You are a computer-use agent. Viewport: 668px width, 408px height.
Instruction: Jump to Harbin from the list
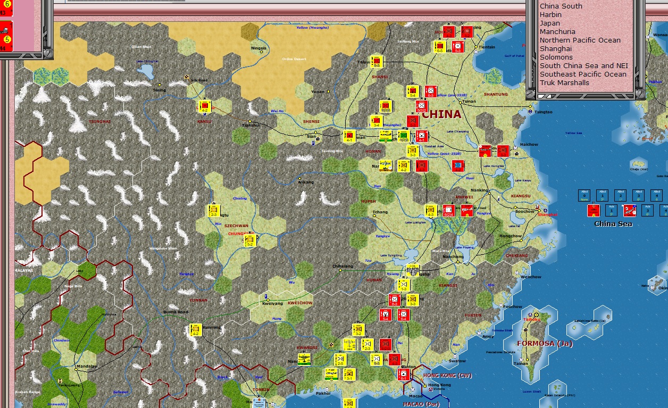tap(550, 15)
